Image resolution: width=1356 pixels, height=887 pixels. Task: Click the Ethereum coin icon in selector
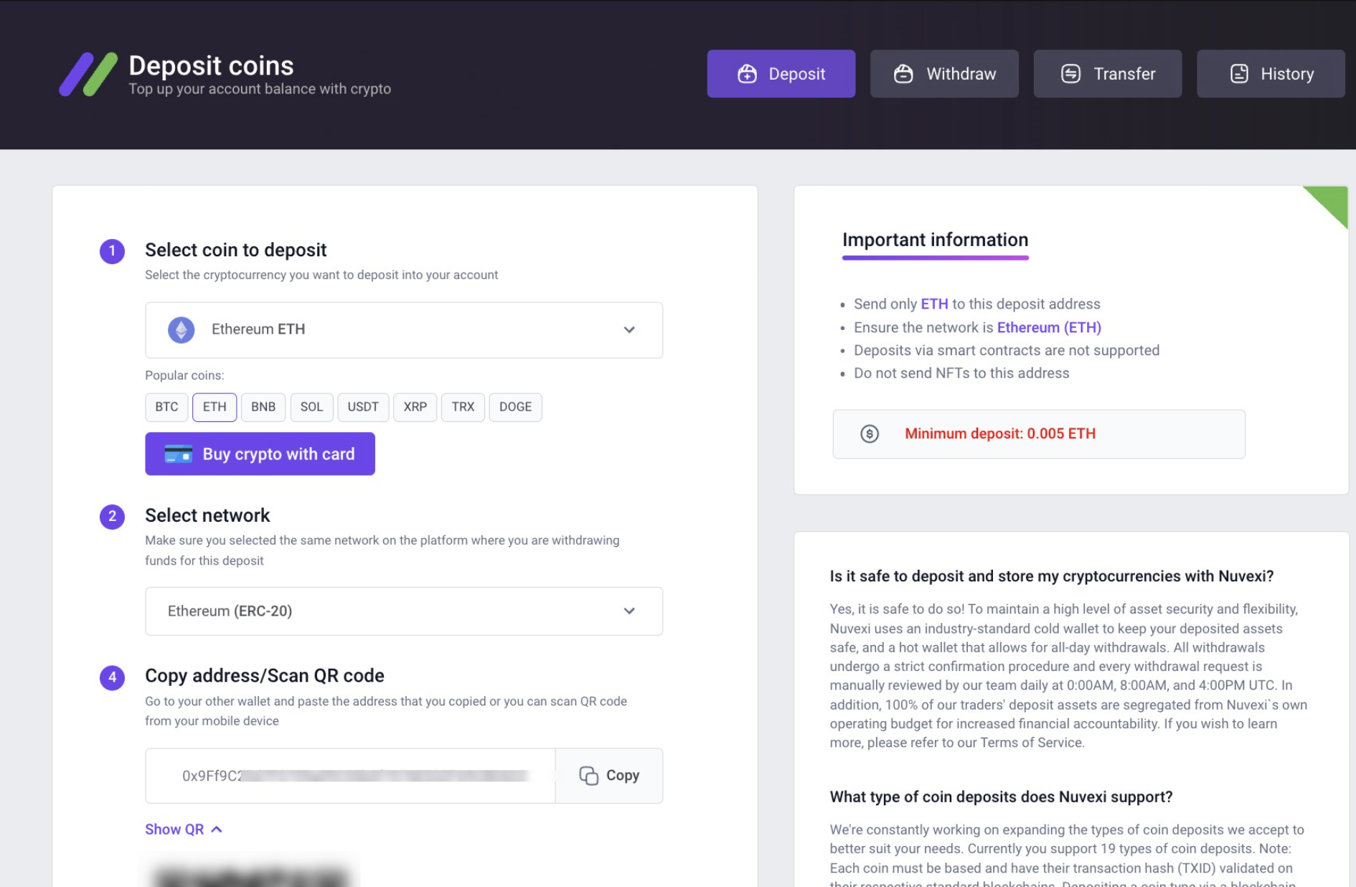(182, 329)
